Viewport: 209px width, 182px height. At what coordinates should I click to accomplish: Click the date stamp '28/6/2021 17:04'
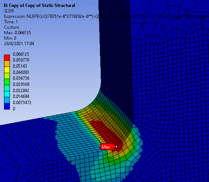(x=19, y=44)
